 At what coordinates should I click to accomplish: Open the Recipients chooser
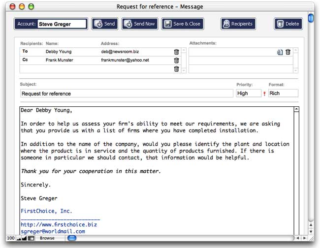238,24
